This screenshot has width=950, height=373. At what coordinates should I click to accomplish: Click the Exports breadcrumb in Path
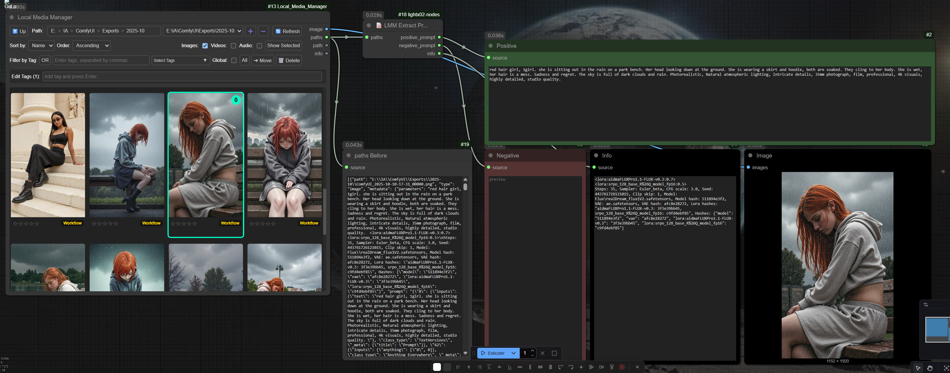pyautogui.click(x=111, y=31)
